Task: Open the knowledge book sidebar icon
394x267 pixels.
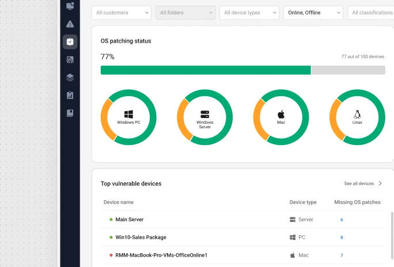Action: [x=70, y=113]
